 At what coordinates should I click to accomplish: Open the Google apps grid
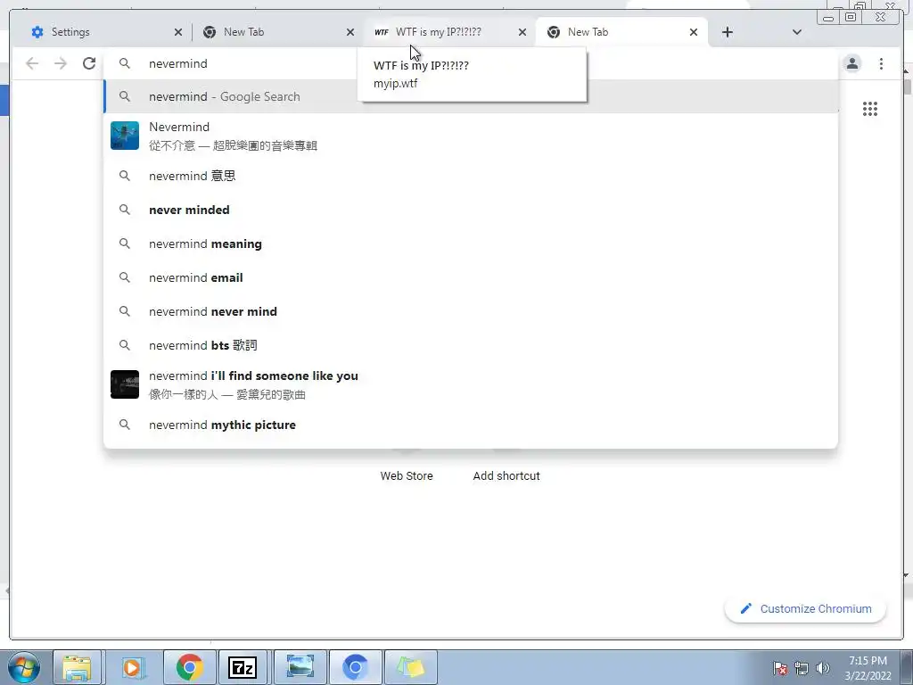click(870, 109)
